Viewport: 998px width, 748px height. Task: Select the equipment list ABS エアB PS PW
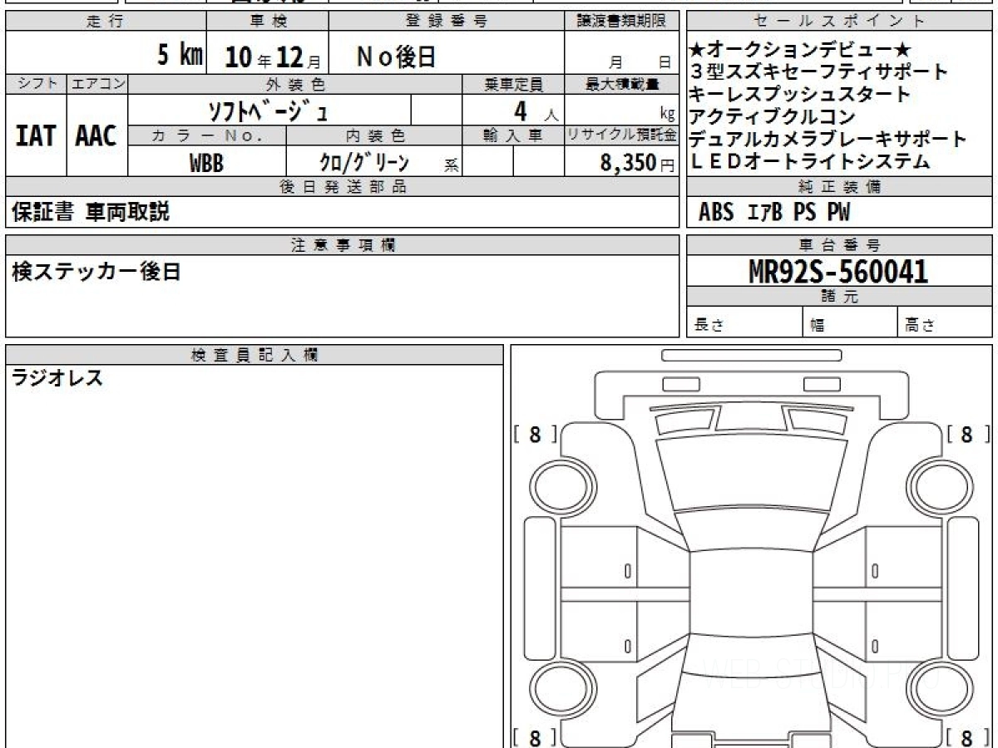click(774, 214)
